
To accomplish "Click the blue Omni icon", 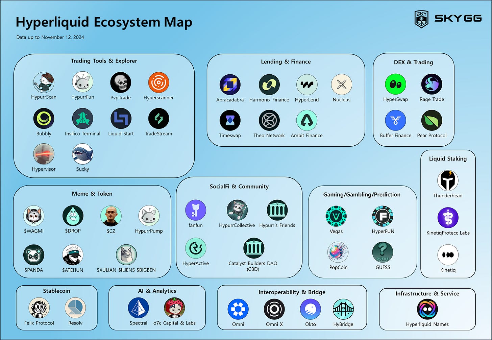I will click(238, 309).
